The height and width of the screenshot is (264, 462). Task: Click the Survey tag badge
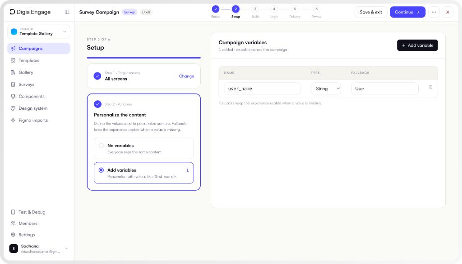(x=129, y=12)
